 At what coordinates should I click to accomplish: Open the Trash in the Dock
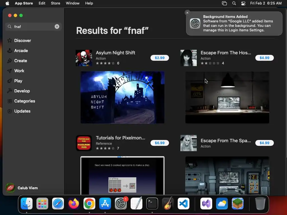coord(260,204)
